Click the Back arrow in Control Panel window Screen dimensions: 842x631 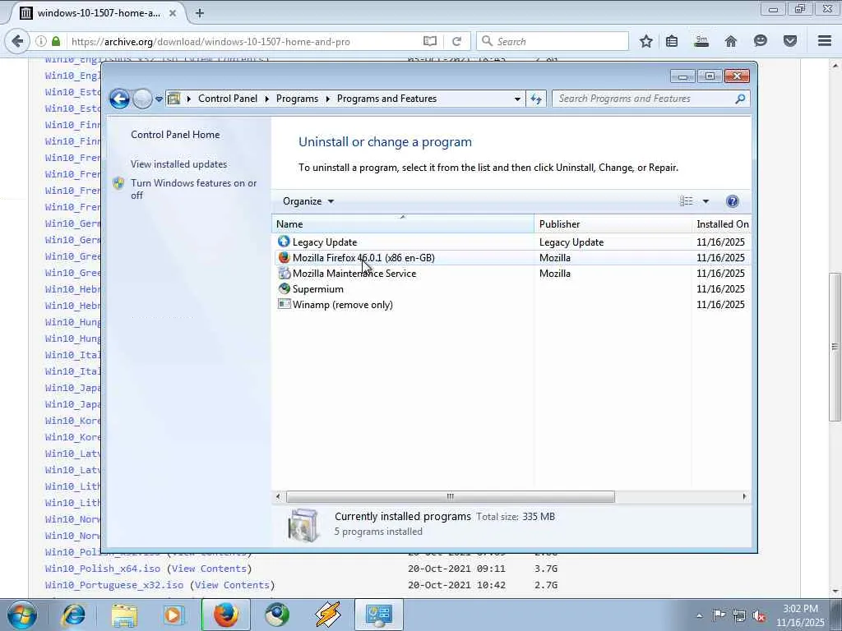tap(119, 99)
